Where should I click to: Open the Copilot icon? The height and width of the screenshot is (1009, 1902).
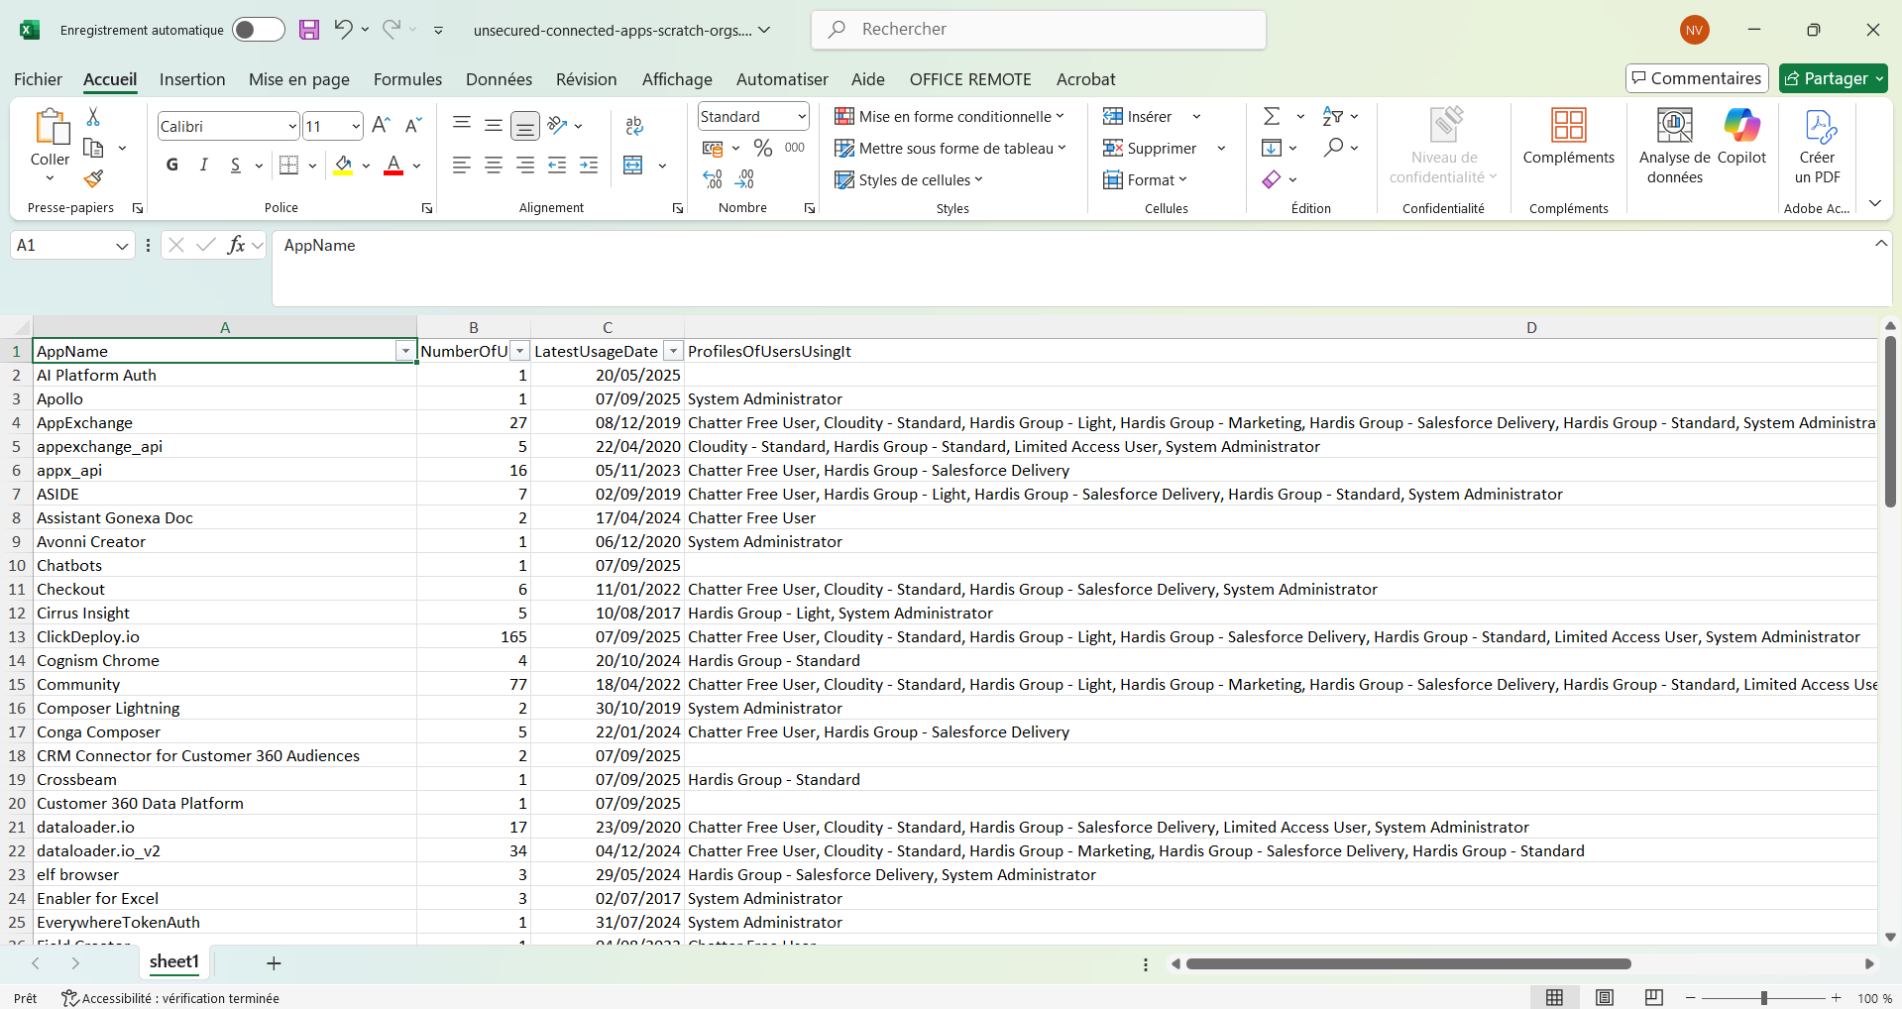1741,137
